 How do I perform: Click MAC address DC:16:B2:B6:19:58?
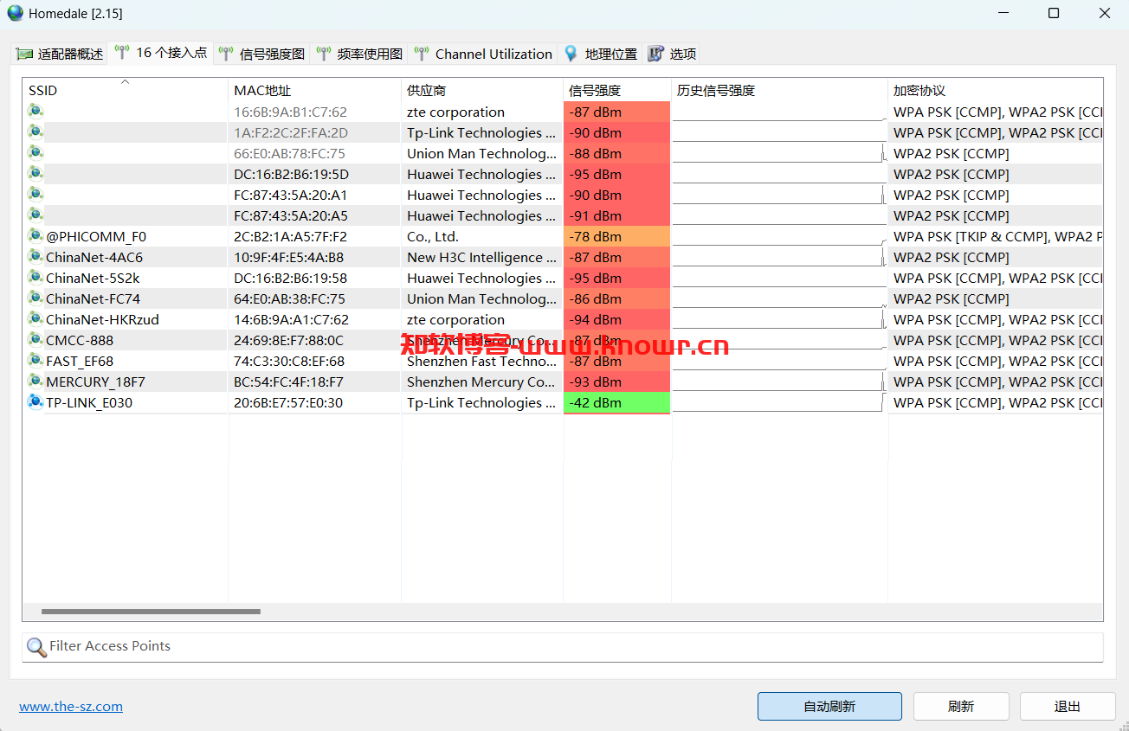290,278
